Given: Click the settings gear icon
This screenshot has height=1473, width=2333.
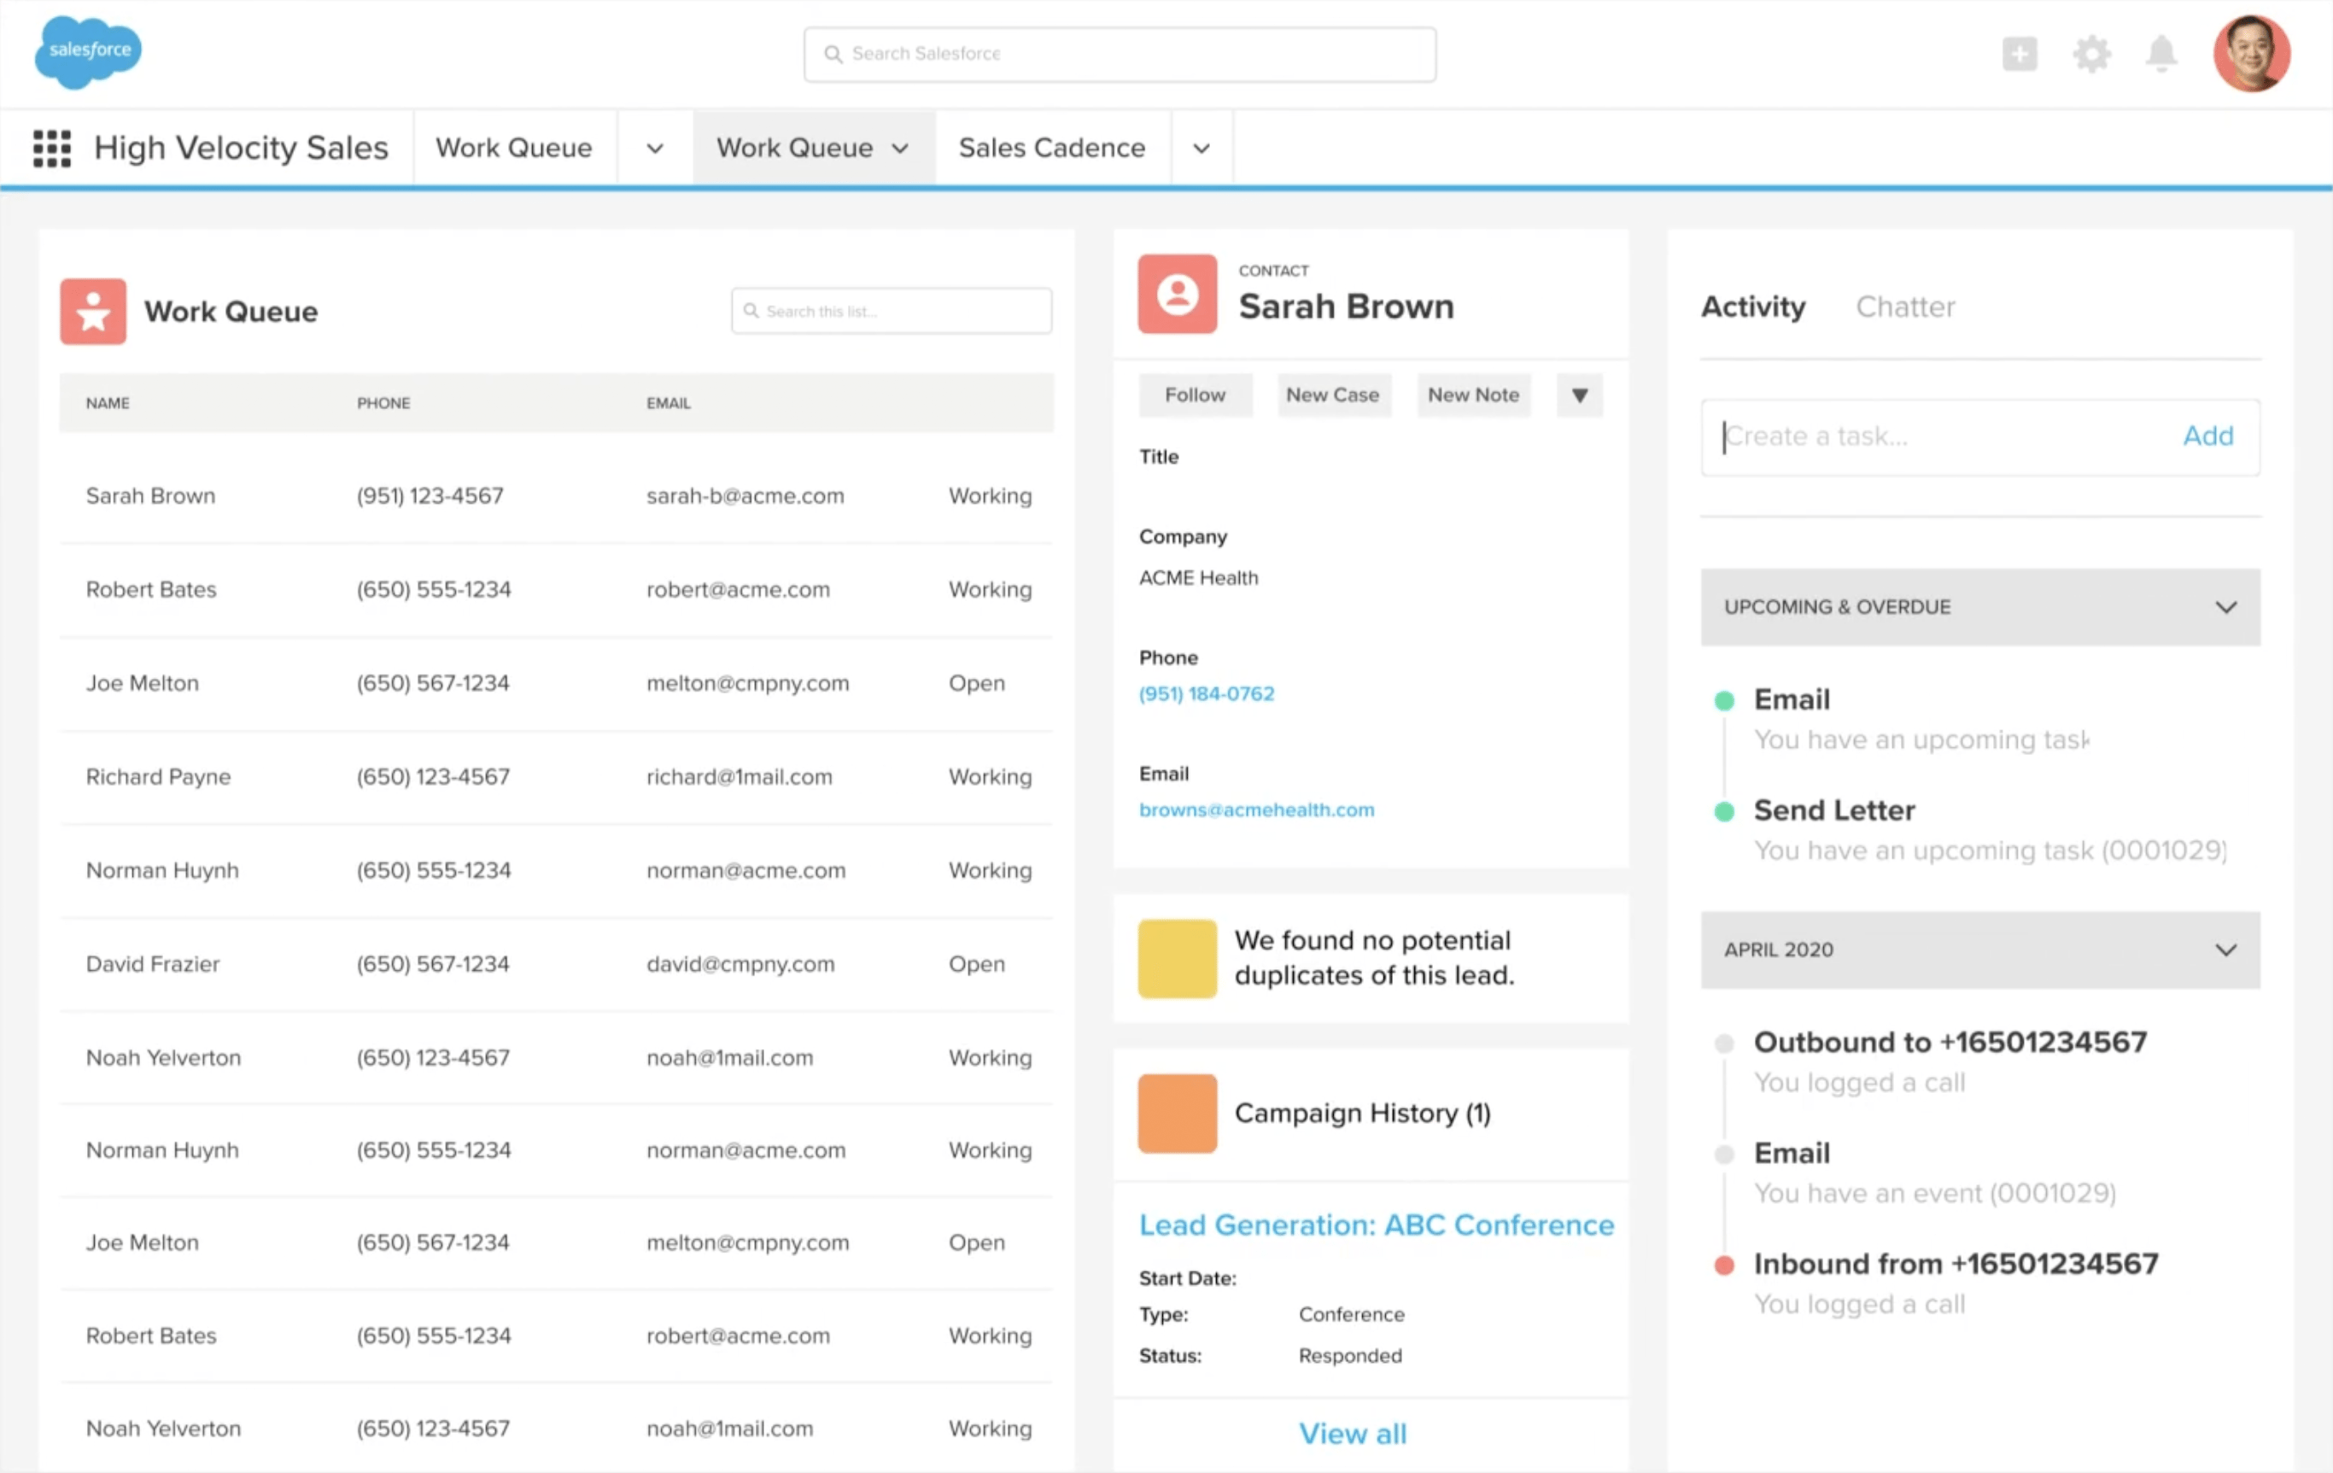Looking at the screenshot, I should tap(2089, 55).
